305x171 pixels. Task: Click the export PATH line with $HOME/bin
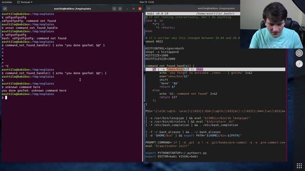point(193,135)
